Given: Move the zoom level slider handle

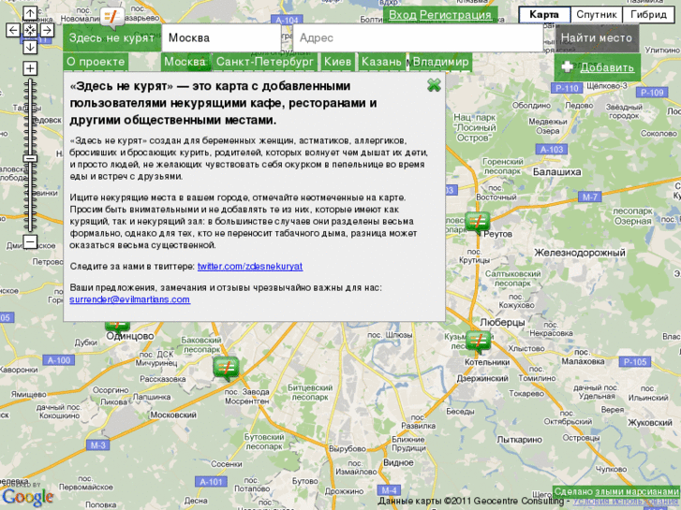Looking at the screenshot, I should pyautogui.click(x=30, y=158).
